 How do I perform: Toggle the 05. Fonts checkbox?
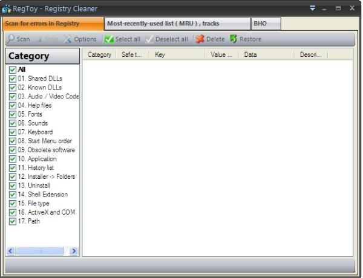point(13,114)
